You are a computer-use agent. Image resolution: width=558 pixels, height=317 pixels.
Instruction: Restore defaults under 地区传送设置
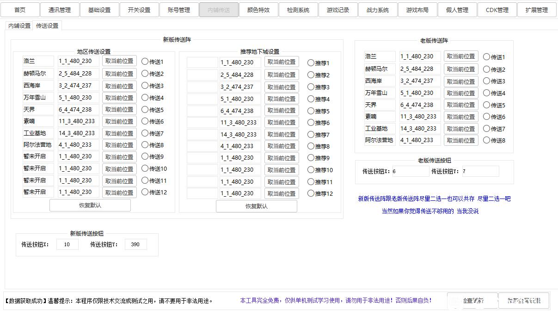[90, 205]
